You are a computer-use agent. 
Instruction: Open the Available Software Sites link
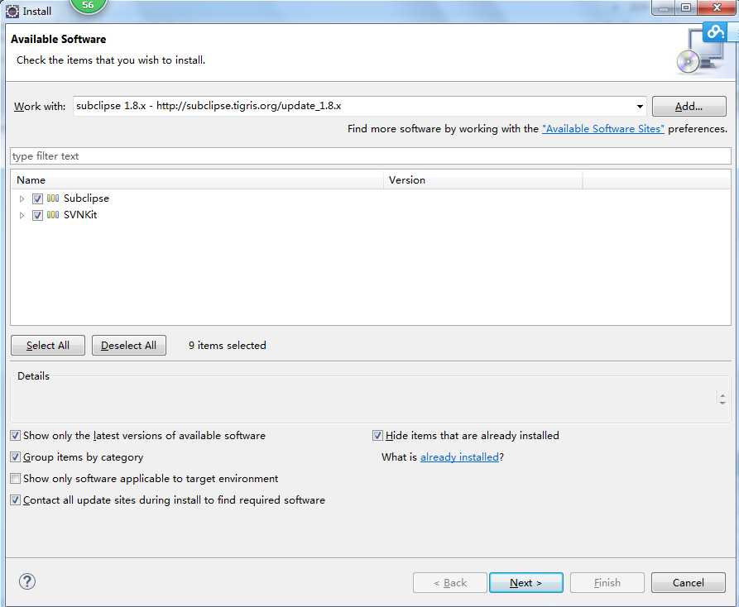[x=602, y=128]
